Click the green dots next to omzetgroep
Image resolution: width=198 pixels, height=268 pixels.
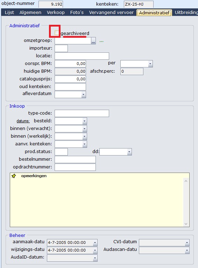point(101,41)
